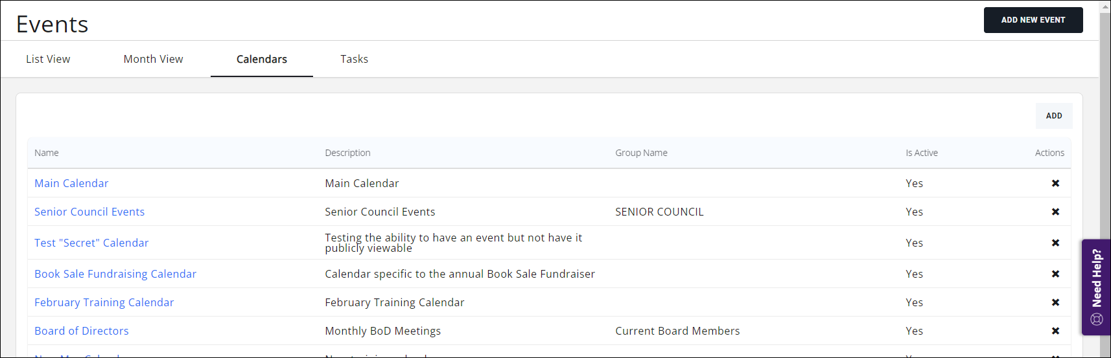The image size is (1111, 358).
Task: Click the page vertical scrollbar
Action: point(1105,129)
